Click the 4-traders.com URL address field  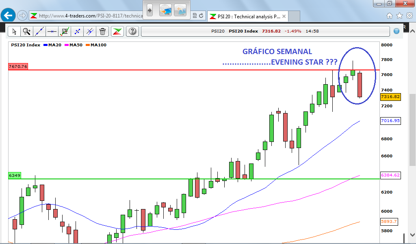91,16
